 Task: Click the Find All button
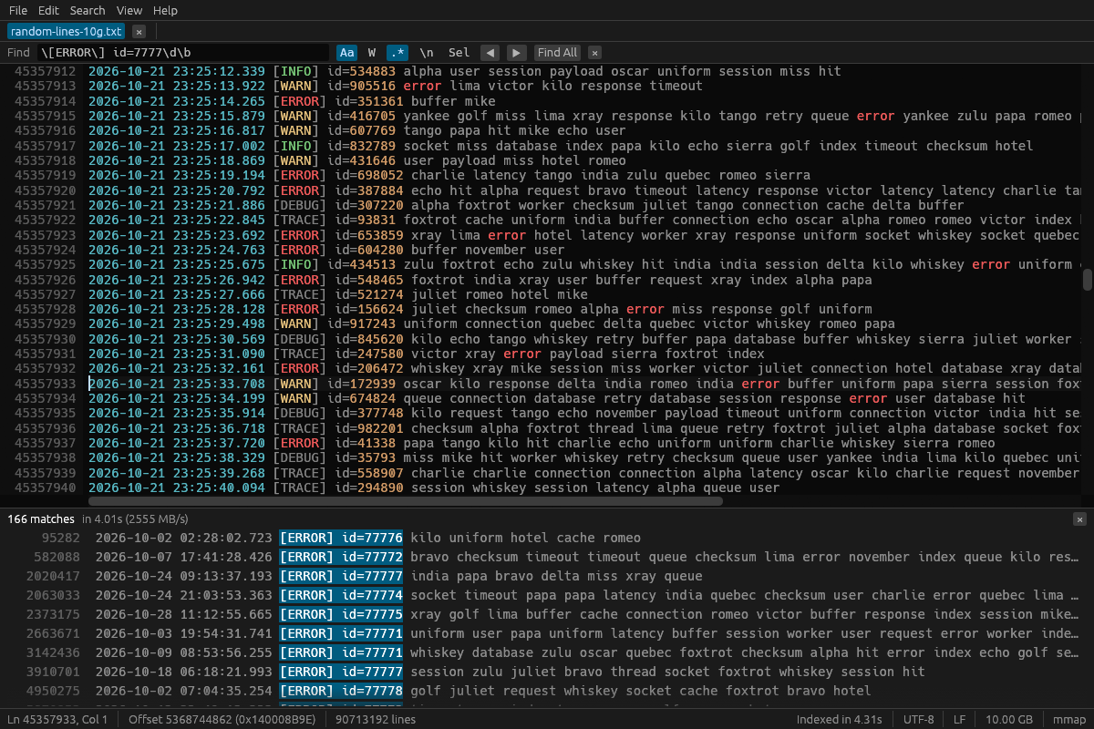557,53
